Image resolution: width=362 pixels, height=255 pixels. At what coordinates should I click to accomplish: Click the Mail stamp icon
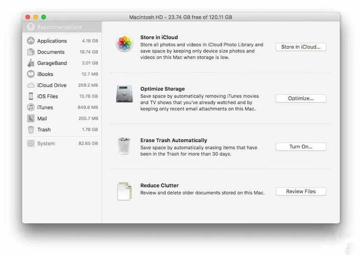[31, 118]
